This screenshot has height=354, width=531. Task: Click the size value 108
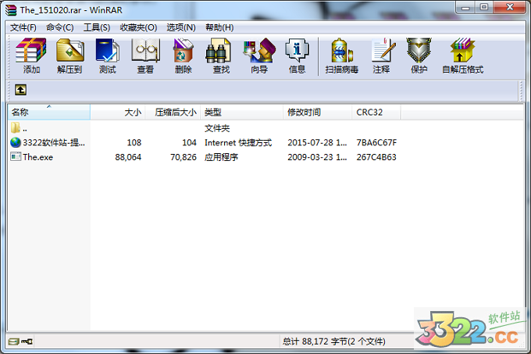134,143
